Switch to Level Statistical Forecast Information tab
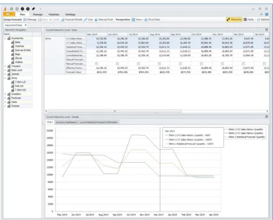This screenshot has height=220, width=273. [99, 122]
